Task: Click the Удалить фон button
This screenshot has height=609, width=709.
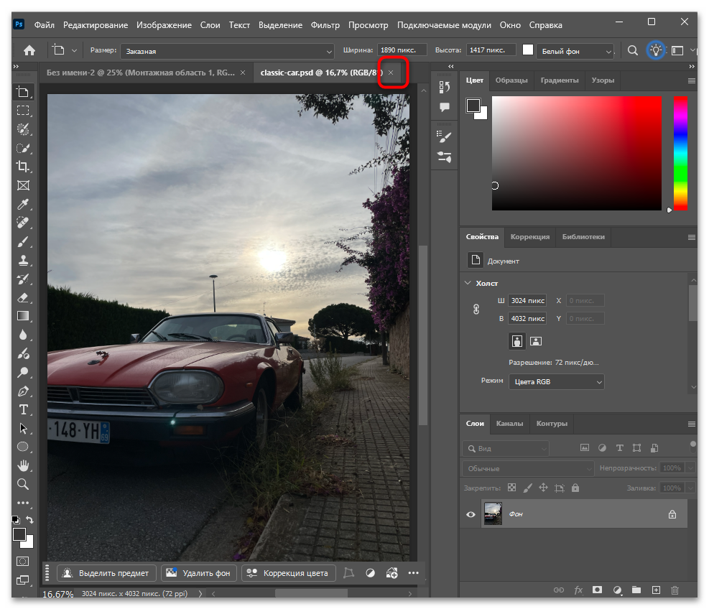Action: (199, 572)
